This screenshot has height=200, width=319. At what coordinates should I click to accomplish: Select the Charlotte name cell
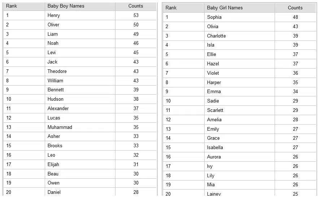pos(240,36)
